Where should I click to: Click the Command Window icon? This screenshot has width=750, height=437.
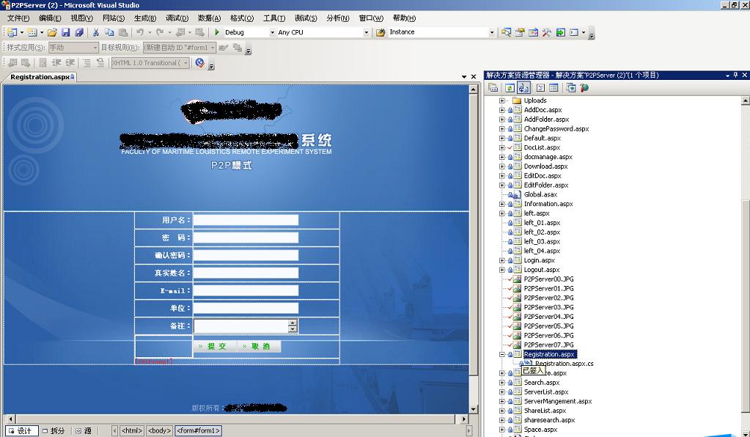click(x=574, y=32)
